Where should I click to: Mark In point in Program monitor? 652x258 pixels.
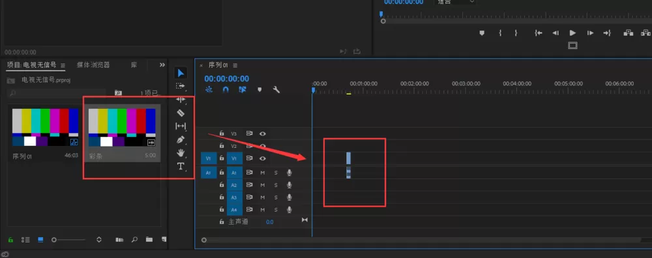(500, 33)
